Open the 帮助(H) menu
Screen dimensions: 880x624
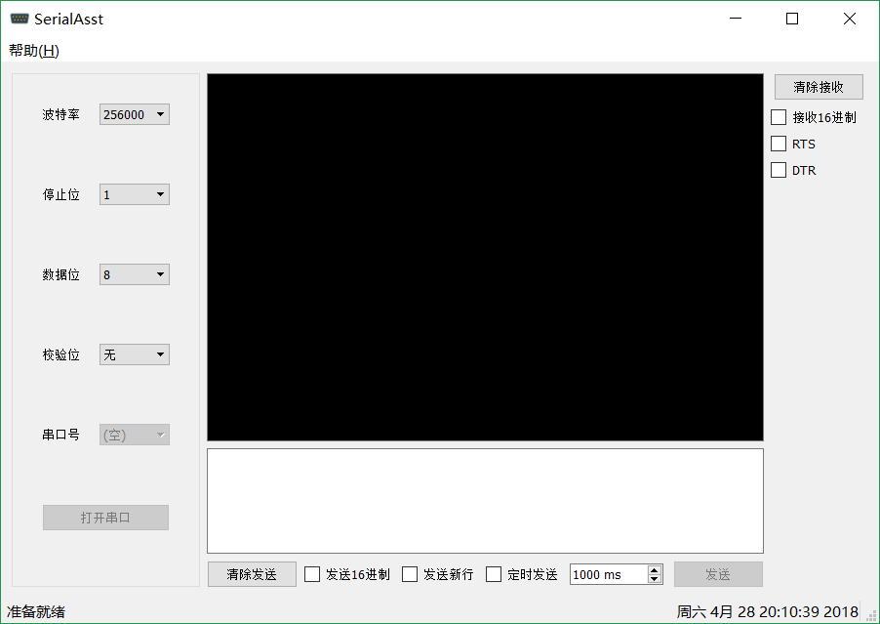(34, 51)
